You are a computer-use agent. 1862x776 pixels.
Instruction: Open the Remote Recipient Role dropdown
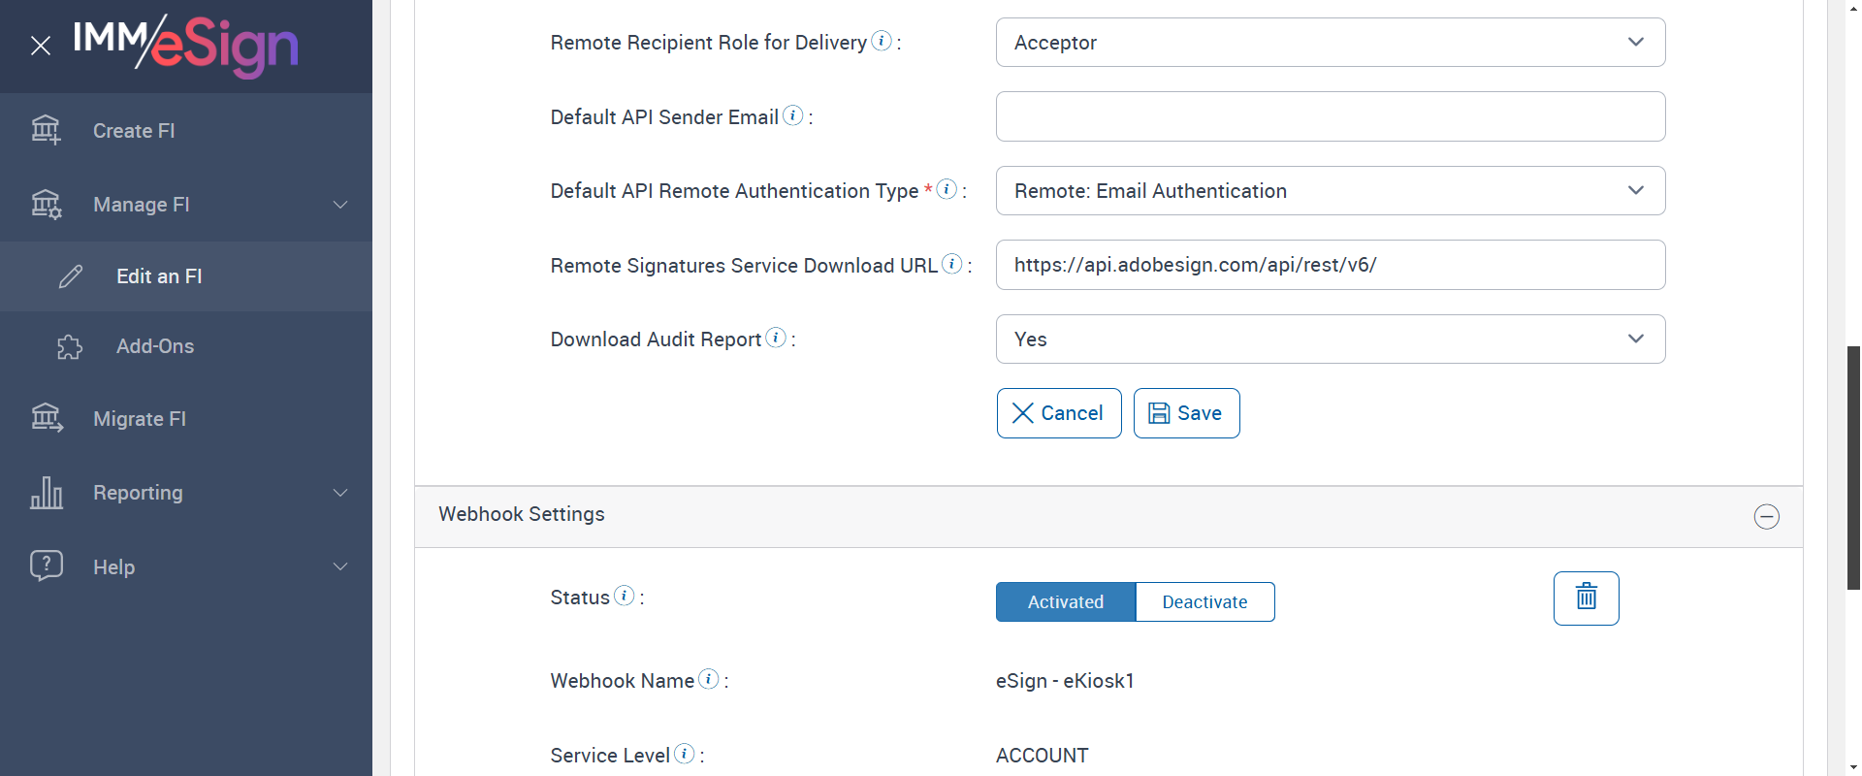tap(1330, 43)
